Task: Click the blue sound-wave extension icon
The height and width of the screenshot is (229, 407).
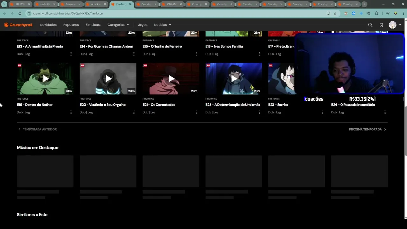Action: pyautogui.click(x=361, y=13)
